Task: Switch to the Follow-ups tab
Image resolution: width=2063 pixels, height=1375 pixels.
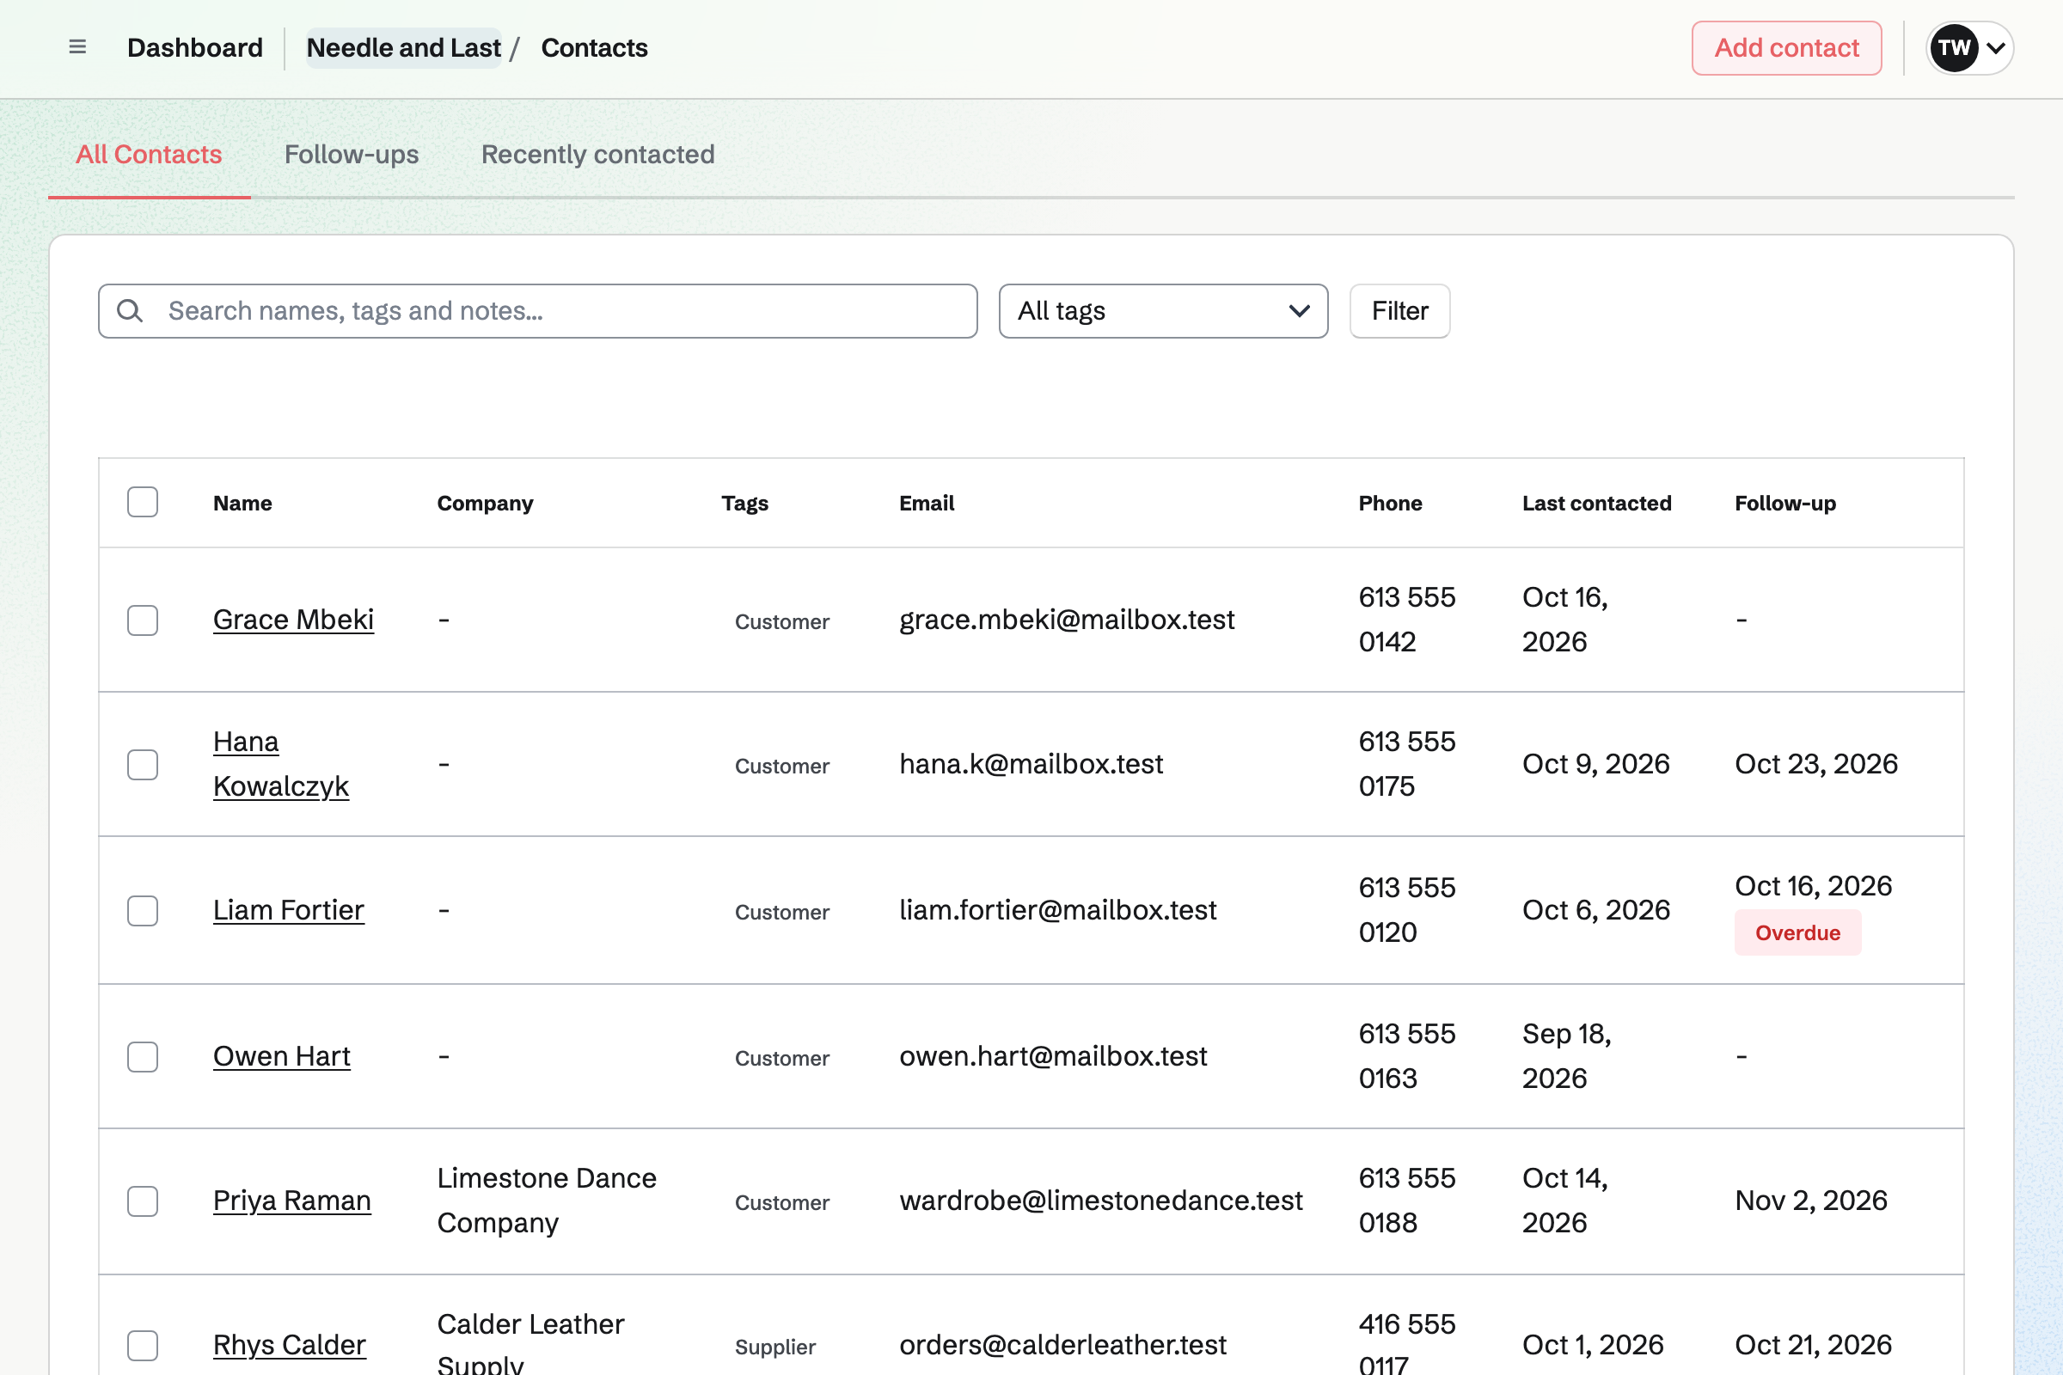Action: (352, 155)
